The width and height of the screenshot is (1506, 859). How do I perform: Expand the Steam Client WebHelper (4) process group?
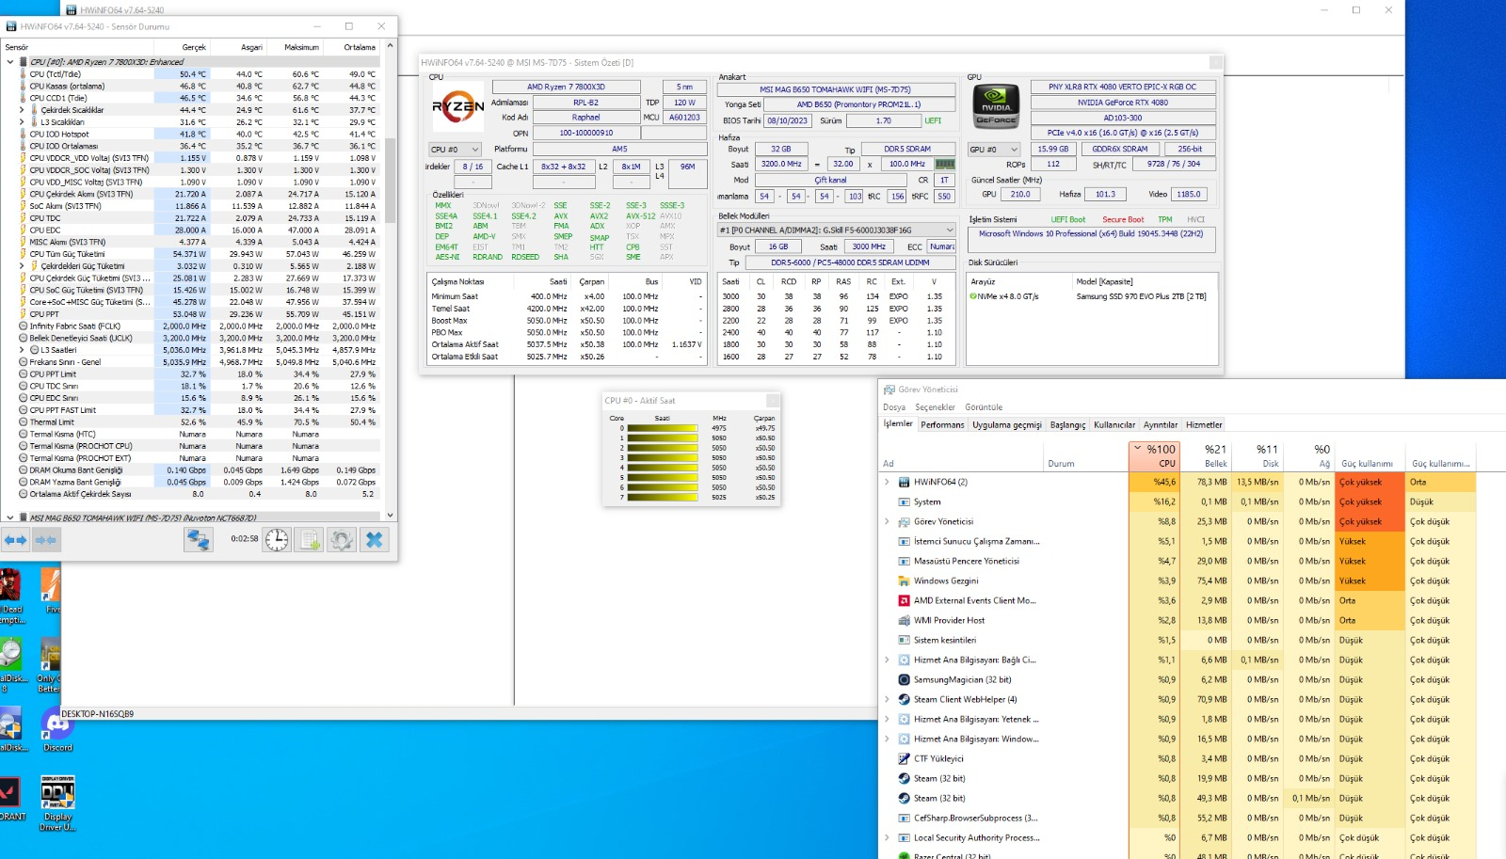(x=887, y=699)
